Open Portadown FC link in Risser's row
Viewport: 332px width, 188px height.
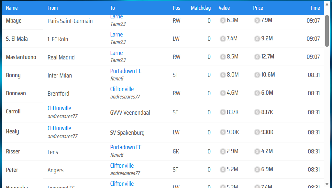coord(126,147)
